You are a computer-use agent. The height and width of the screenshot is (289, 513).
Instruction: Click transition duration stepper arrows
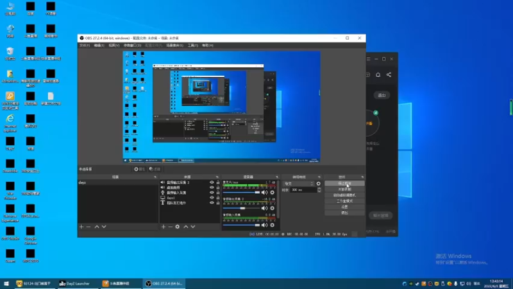(319, 189)
